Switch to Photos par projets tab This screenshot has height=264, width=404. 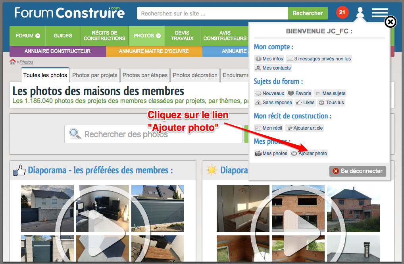tap(94, 75)
